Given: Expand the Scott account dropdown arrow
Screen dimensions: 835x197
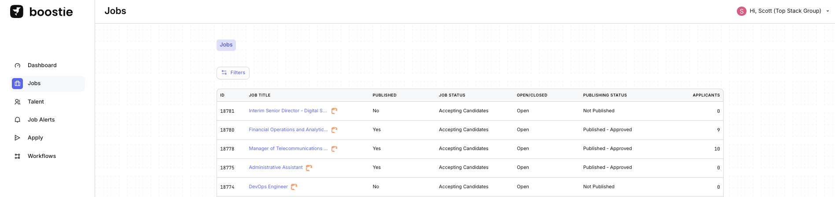Looking at the screenshot, I should (x=828, y=11).
